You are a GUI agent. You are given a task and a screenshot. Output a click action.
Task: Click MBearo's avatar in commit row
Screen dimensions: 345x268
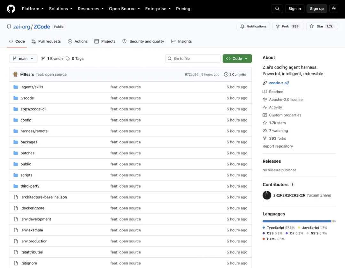[15, 74]
